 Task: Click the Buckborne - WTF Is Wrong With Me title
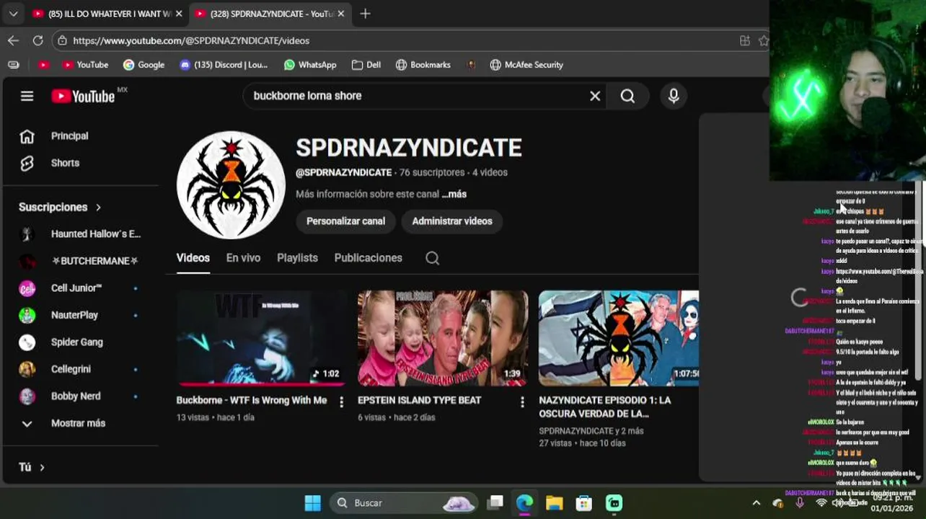(x=252, y=400)
